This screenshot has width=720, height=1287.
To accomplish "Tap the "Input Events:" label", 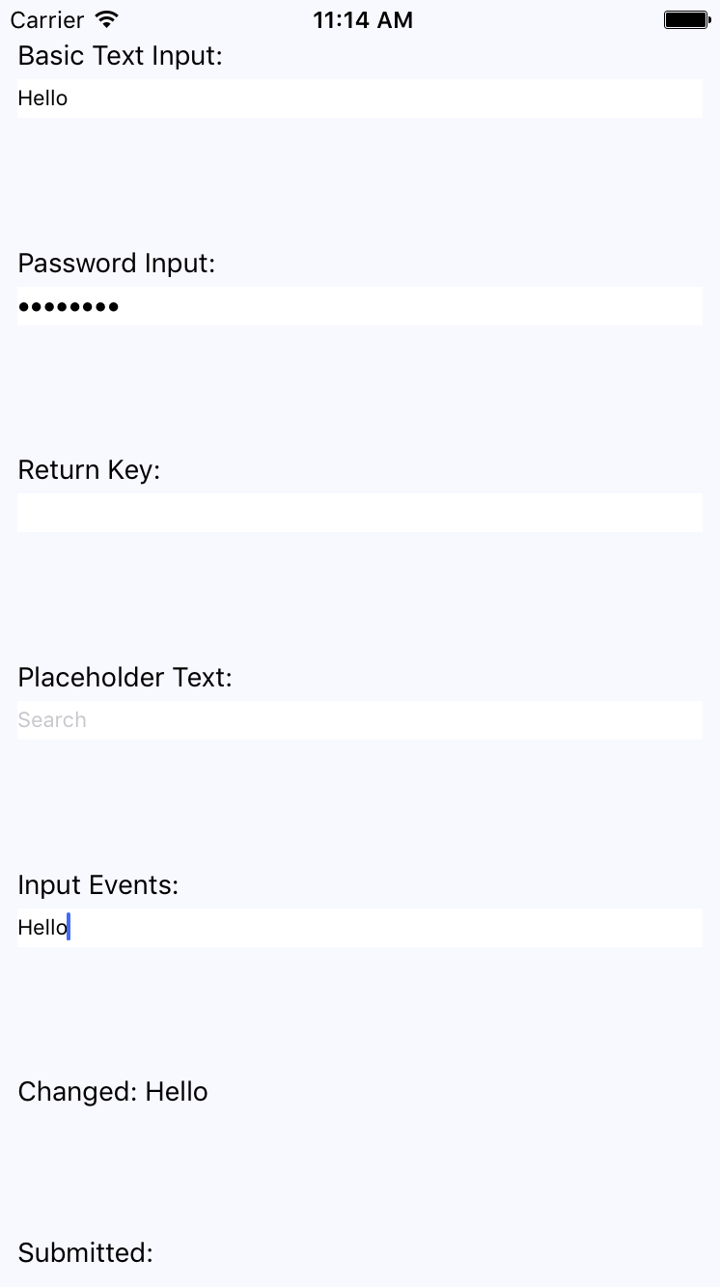I will point(98,885).
